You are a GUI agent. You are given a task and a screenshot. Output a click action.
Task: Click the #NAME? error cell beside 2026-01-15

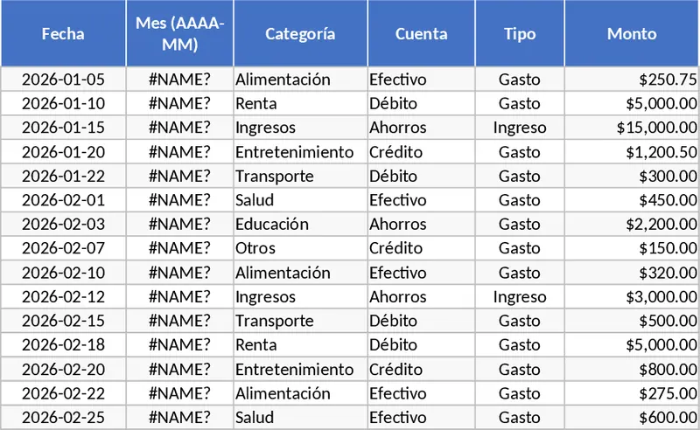click(179, 128)
